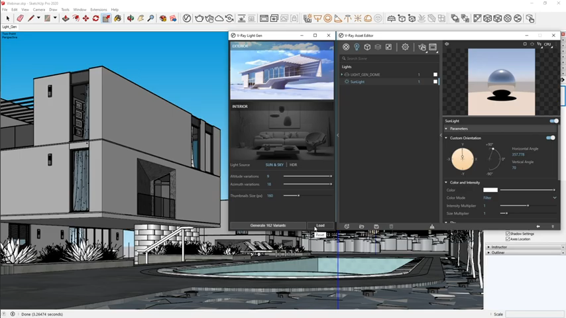Start V-Ray render teapot icon
This screenshot has height=318, width=566.
coord(199,18)
